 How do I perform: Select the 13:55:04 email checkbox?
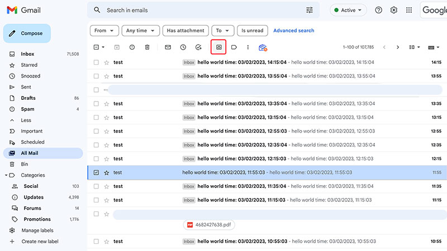click(x=96, y=76)
